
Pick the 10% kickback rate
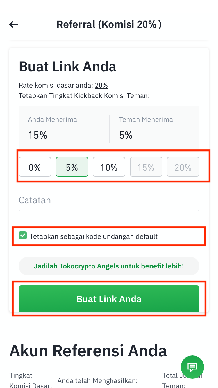(109, 167)
